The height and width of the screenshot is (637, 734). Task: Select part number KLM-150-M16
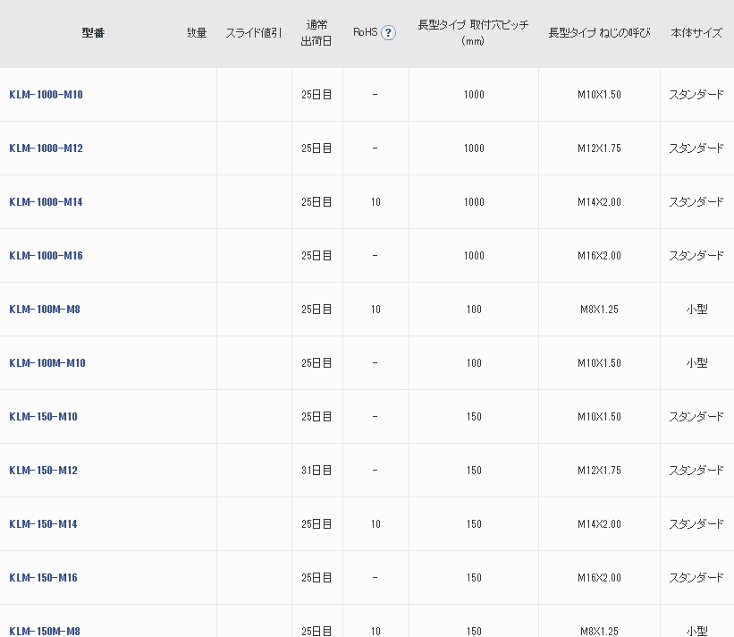coord(43,578)
